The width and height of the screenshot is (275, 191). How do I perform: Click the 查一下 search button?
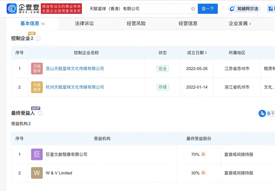[x=208, y=9]
